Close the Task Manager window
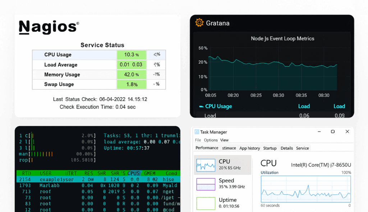Screen dimensions: 368x212 (348, 132)
